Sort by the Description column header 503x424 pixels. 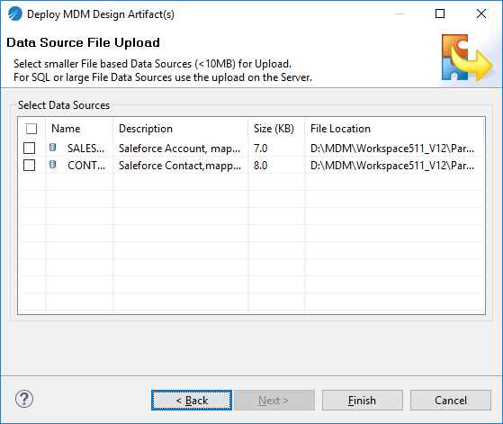(181, 129)
